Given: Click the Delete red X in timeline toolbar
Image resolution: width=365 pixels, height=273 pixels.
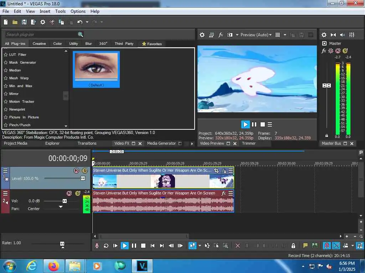Looking at the screenshot, I should [x=237, y=246].
